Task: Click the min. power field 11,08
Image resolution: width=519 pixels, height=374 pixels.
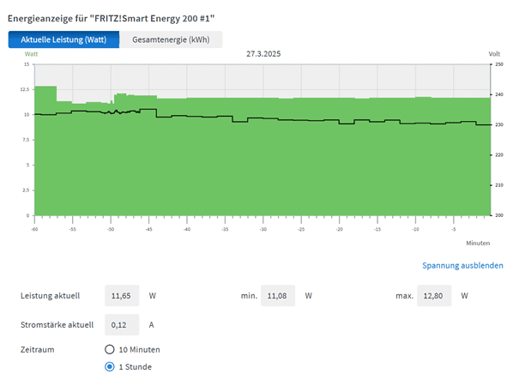Action: click(277, 296)
